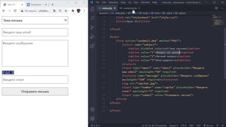Switch to the sandmail.php editor tab
Viewport: 226px width, 127px height.
click(x=130, y=8)
